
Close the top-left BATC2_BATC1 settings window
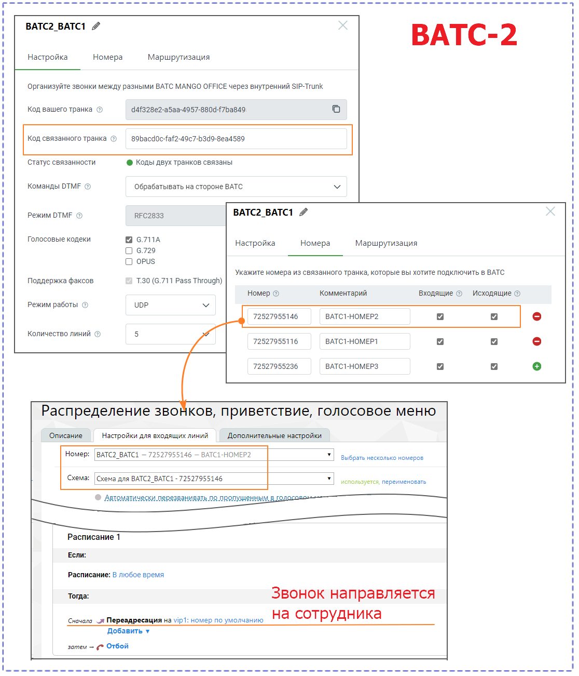(343, 25)
